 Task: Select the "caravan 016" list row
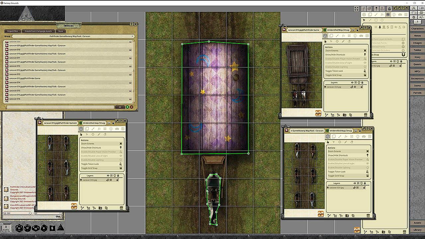click(69, 99)
